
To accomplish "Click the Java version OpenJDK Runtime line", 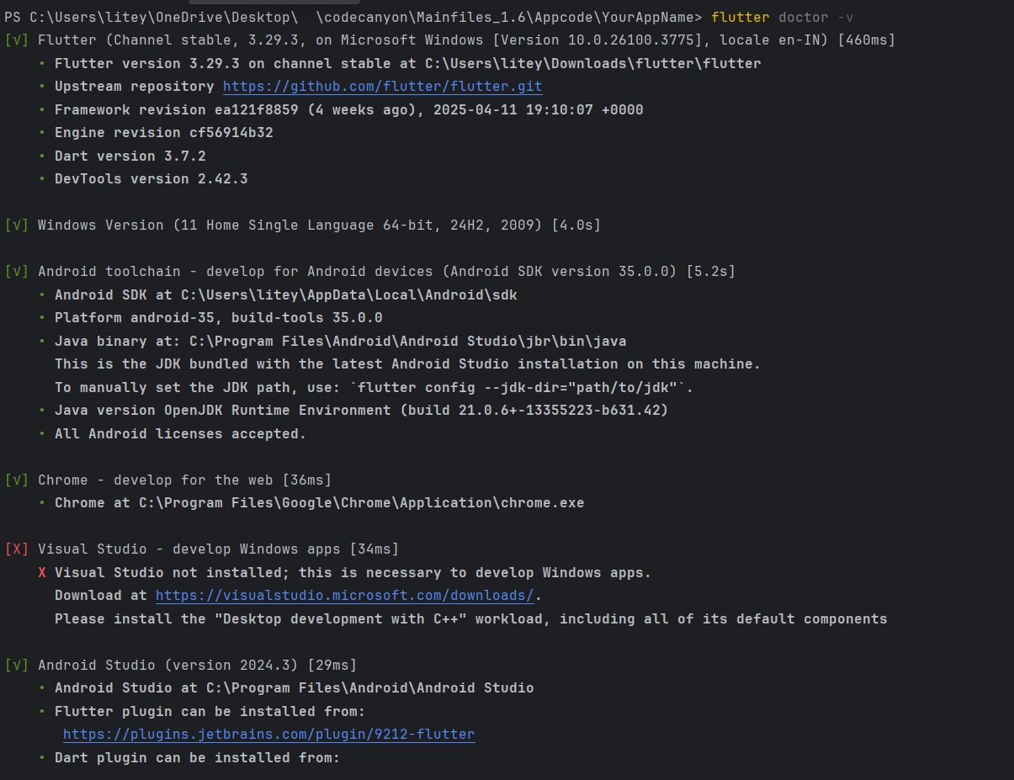I will click(x=362, y=411).
